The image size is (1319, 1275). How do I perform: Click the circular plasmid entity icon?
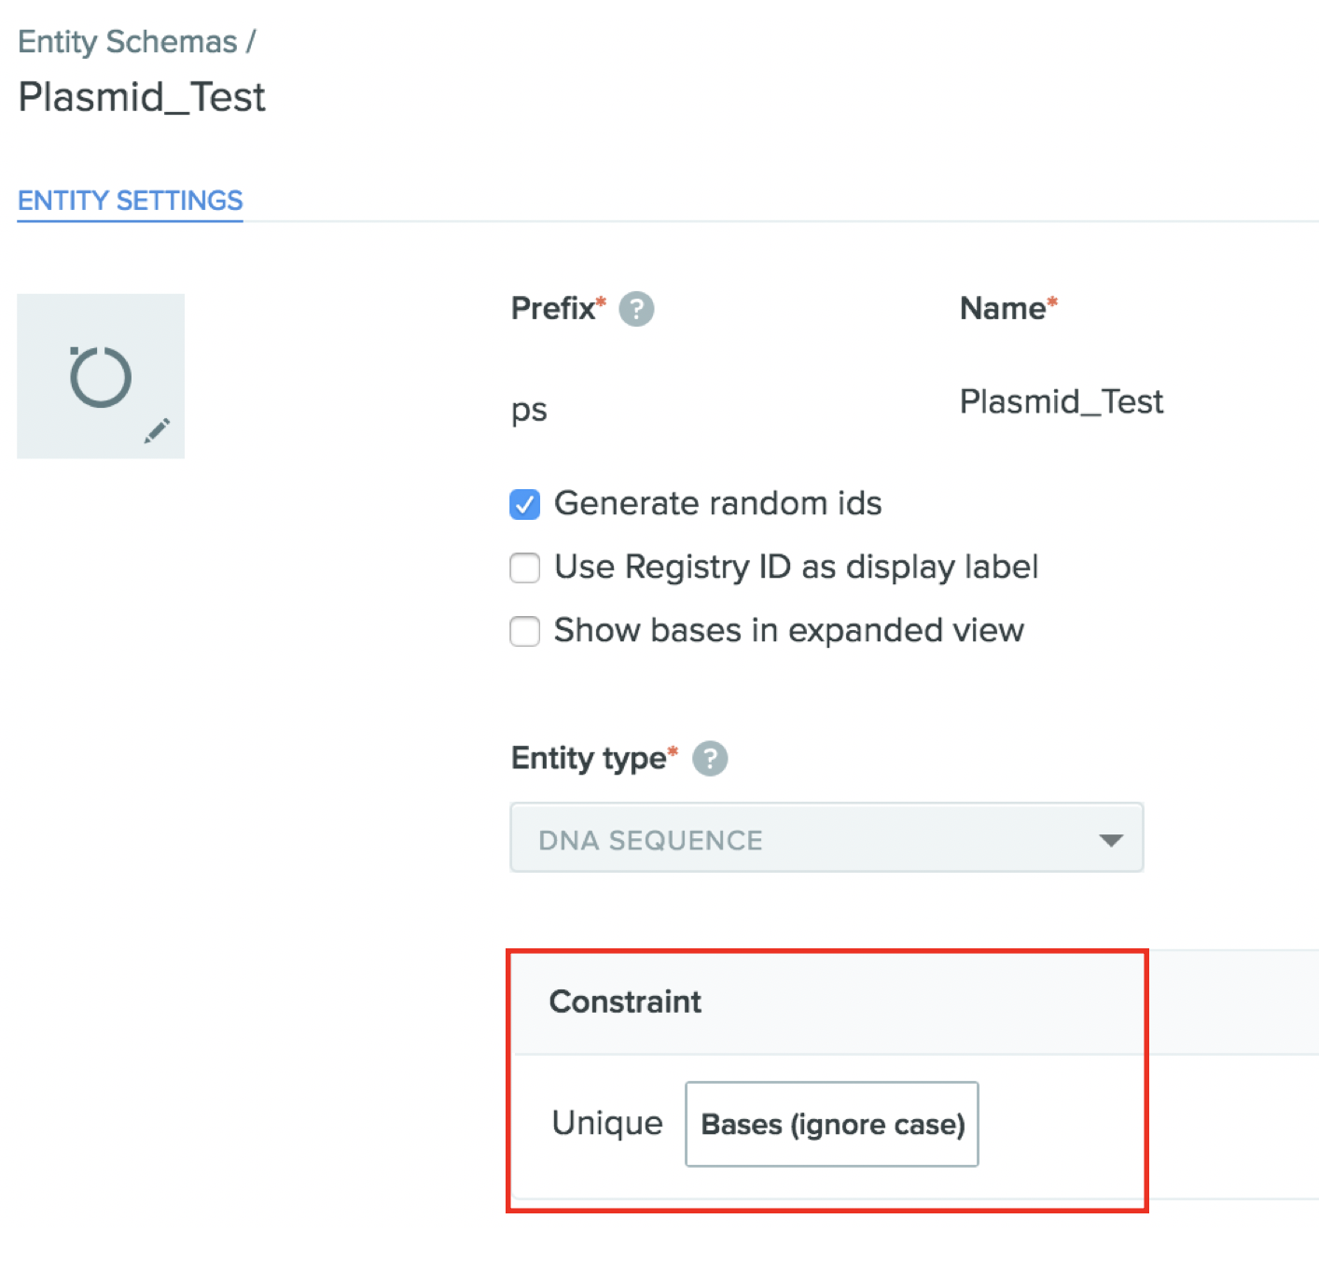click(101, 377)
